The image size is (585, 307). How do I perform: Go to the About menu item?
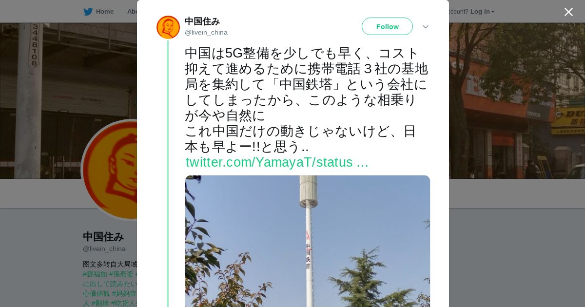[132, 12]
